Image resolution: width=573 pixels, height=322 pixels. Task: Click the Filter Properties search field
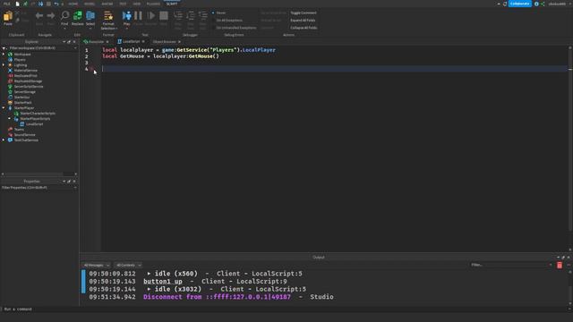tap(39, 187)
